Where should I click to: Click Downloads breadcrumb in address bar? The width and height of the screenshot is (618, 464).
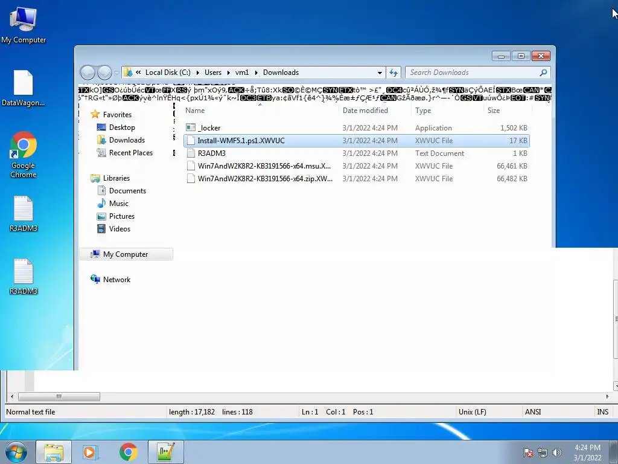[x=281, y=72]
